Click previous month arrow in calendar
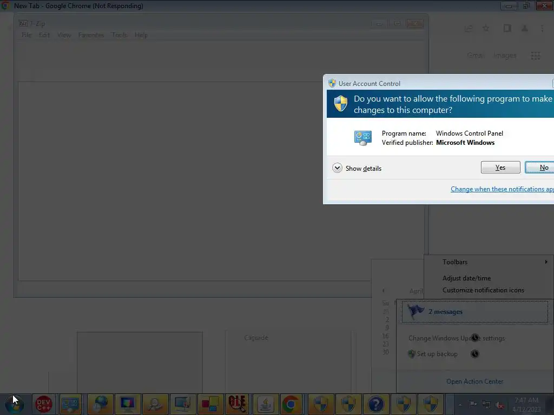The image size is (554, 415). 384,291
